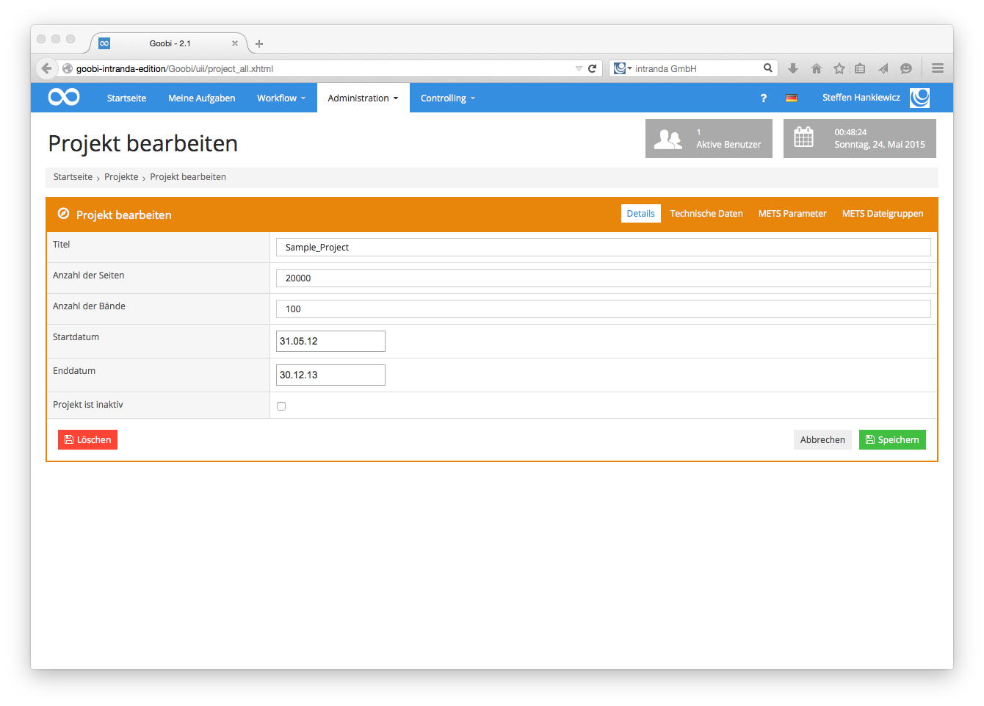This screenshot has width=984, height=706.
Task: Open the URL history dropdown arrow
Action: pyautogui.click(x=579, y=68)
